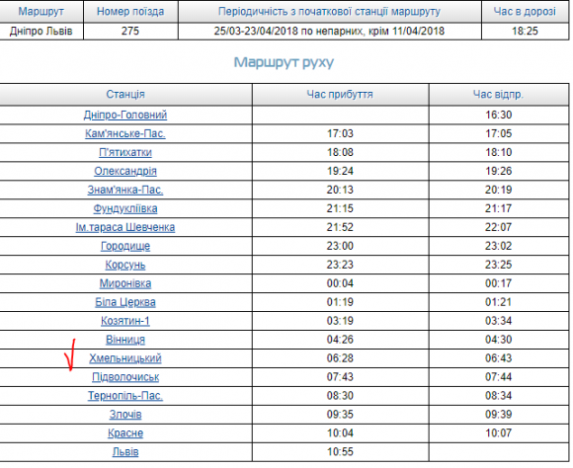Open the Тернопіль-Пас. station link
The height and width of the screenshot is (468, 573).
(x=125, y=396)
